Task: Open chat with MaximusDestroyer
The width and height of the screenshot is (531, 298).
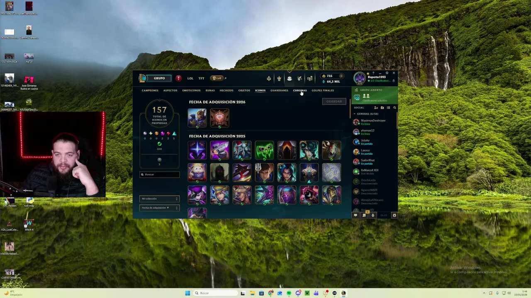Action: tap(373, 122)
